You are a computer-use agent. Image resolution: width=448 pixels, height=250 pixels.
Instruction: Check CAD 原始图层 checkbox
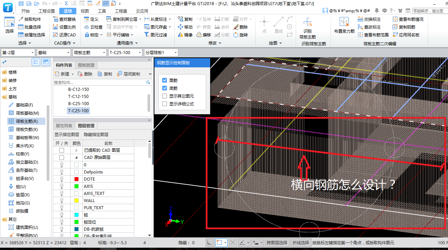[62, 157]
